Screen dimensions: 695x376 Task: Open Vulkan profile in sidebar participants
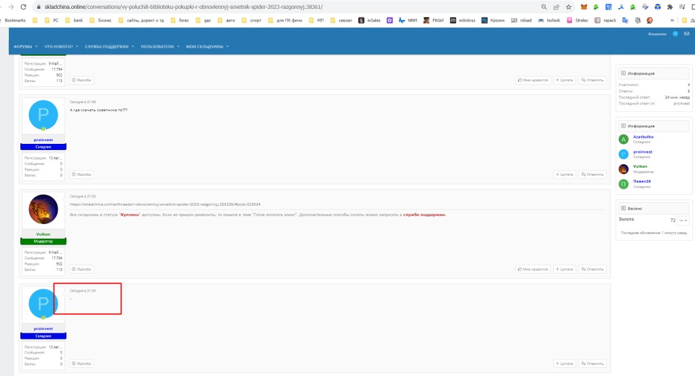[x=640, y=166]
